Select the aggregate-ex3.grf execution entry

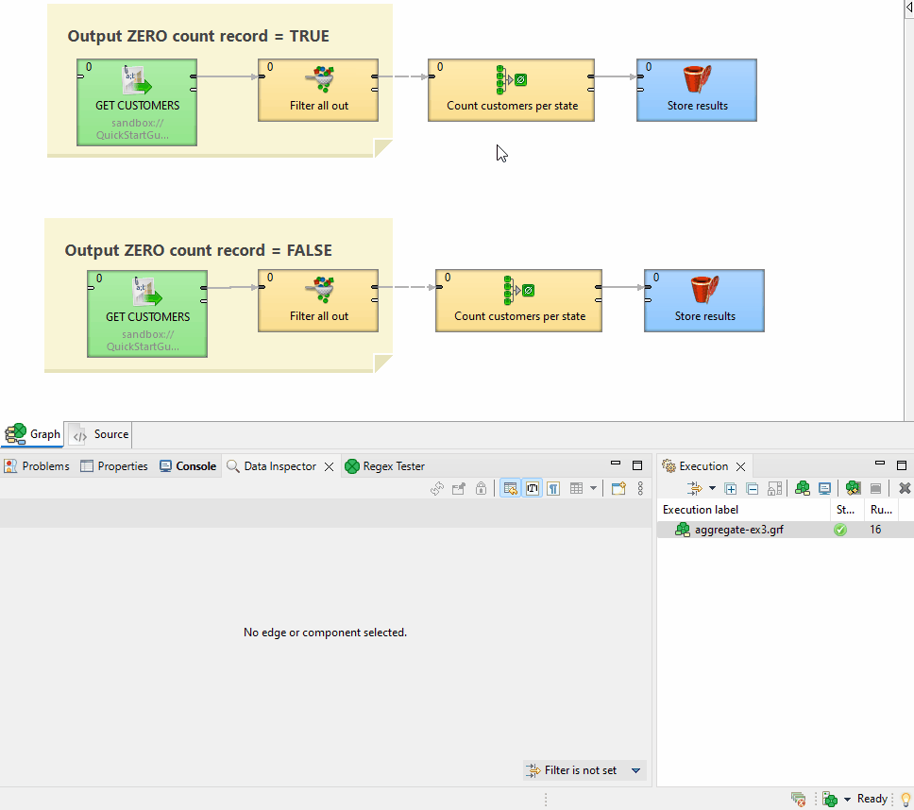coord(738,530)
